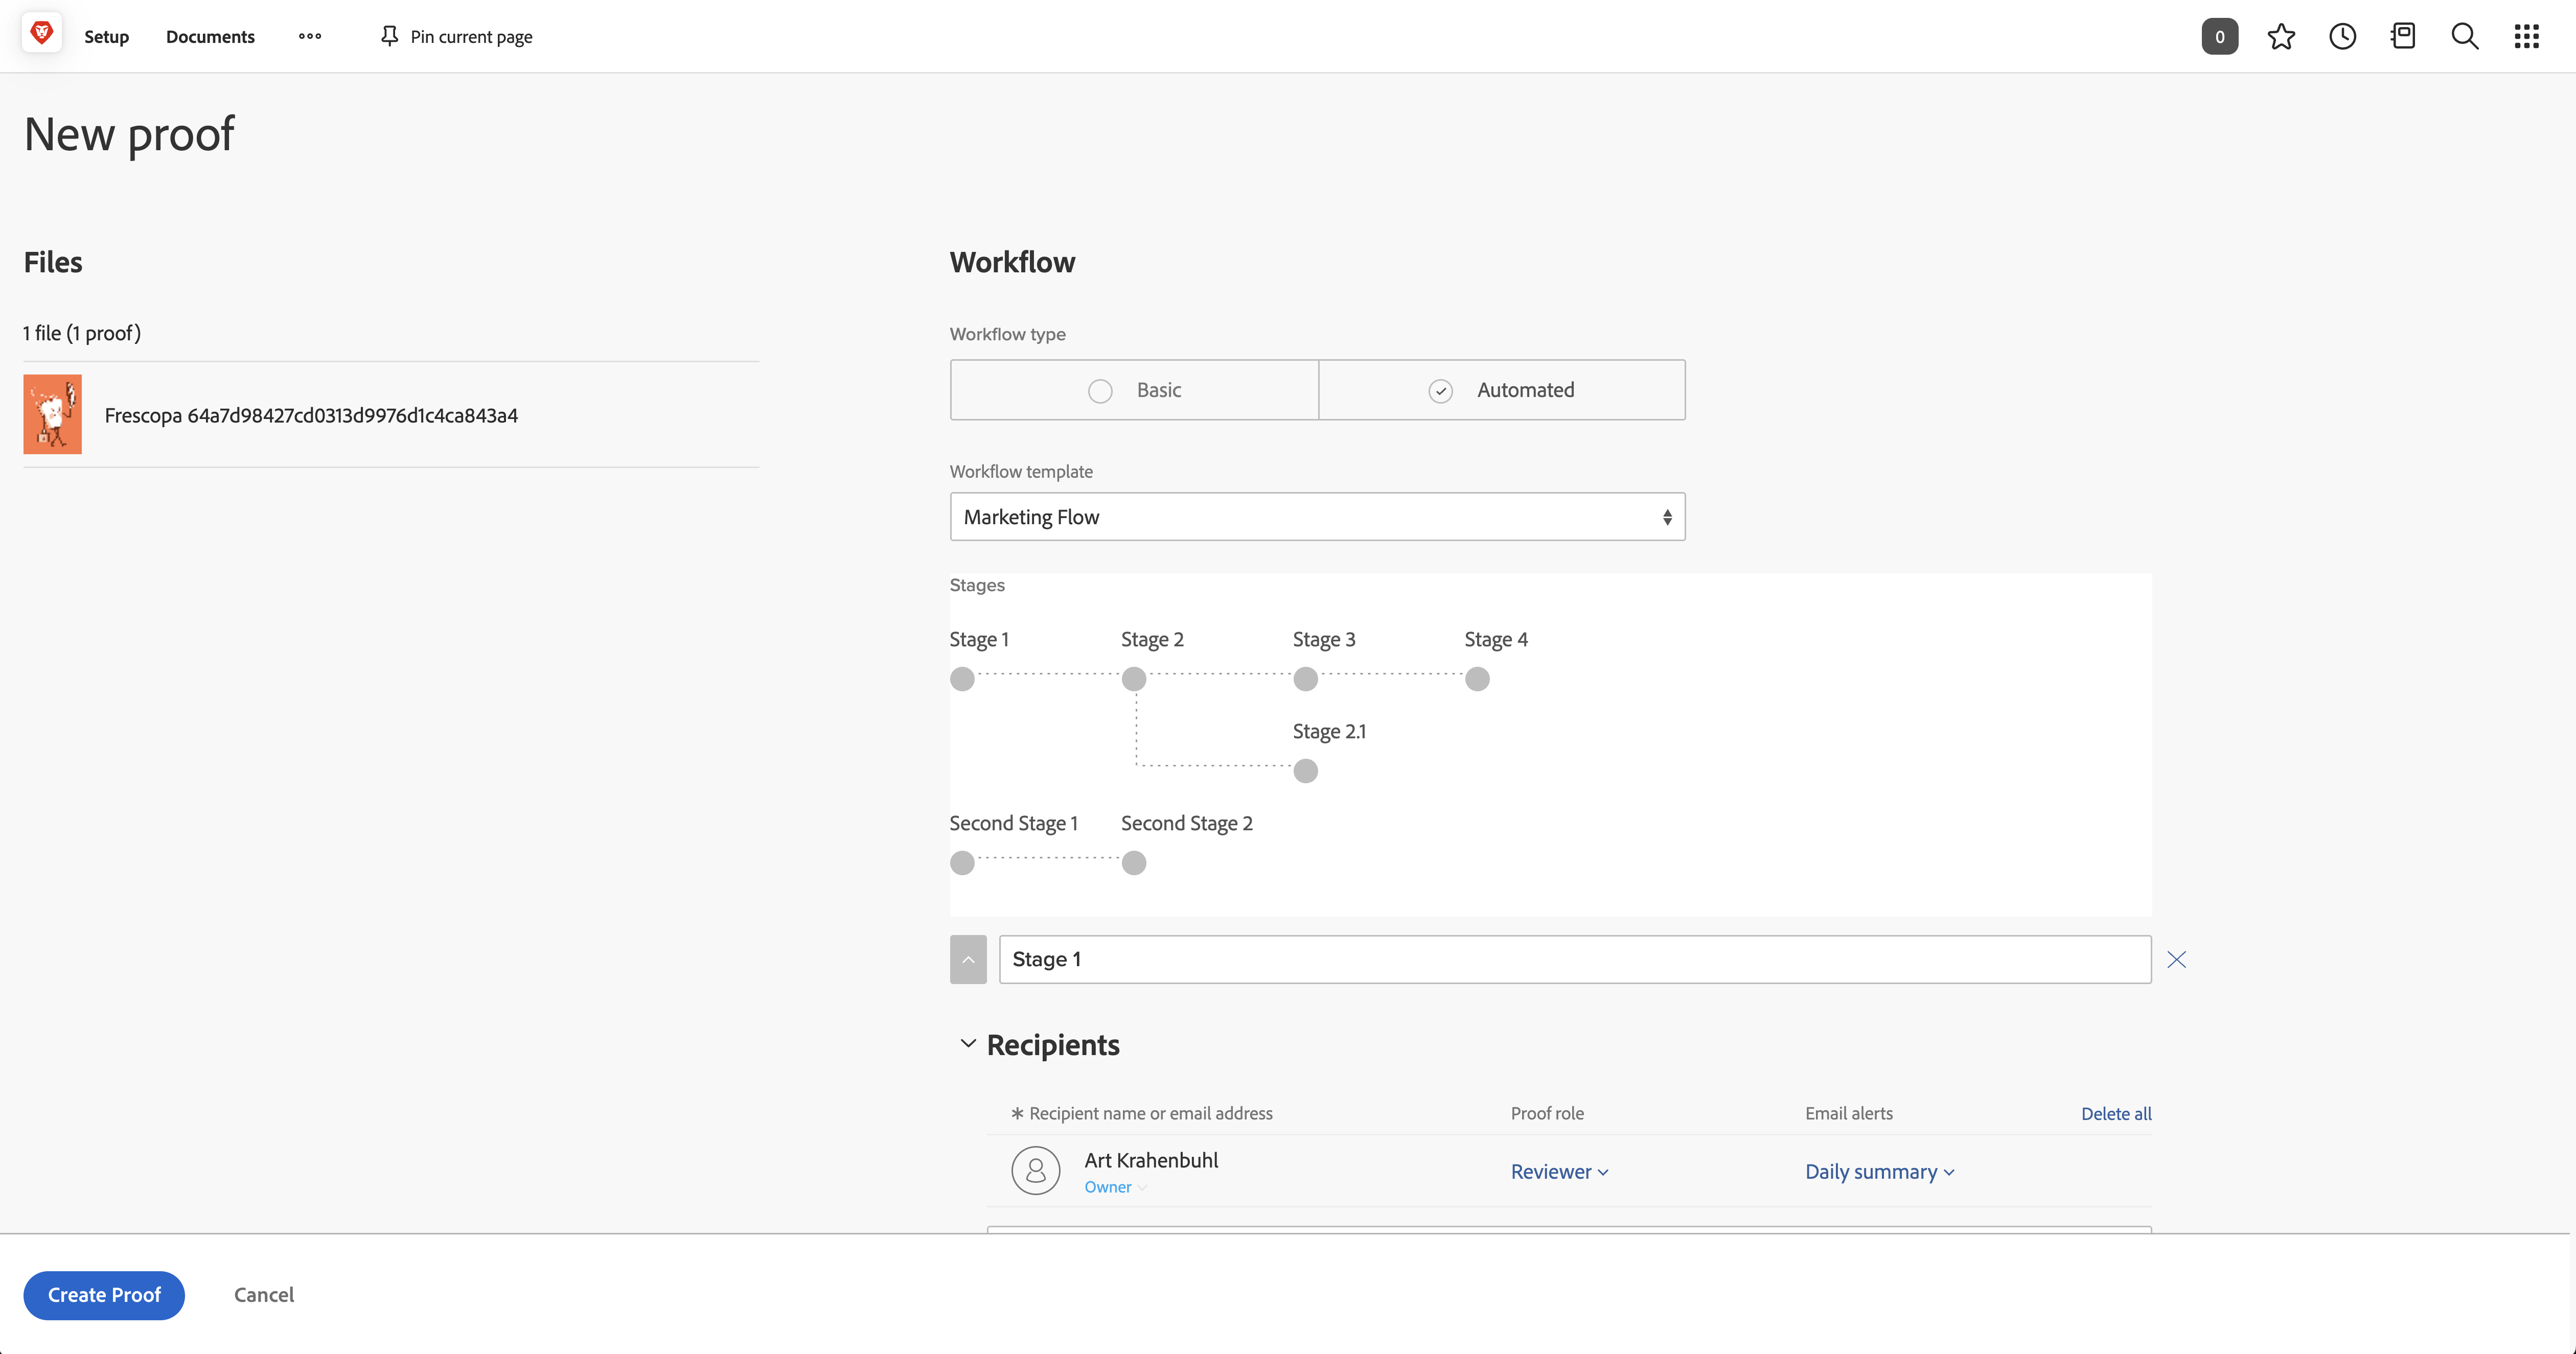Open the more options ellipsis menu

click(x=310, y=36)
